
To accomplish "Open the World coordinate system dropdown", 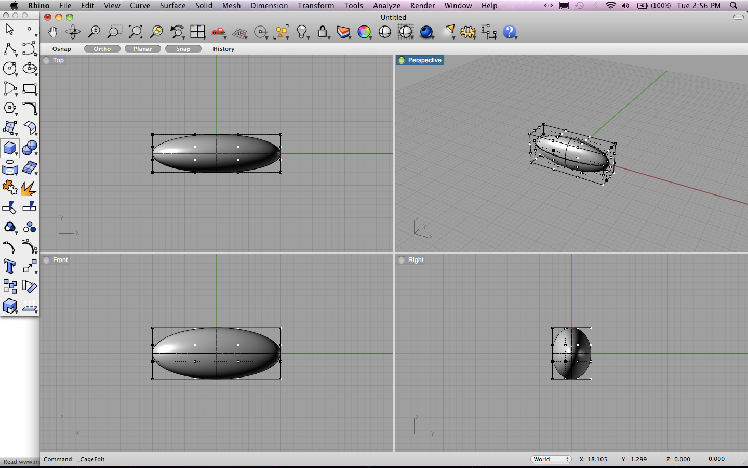I will (x=551, y=459).
